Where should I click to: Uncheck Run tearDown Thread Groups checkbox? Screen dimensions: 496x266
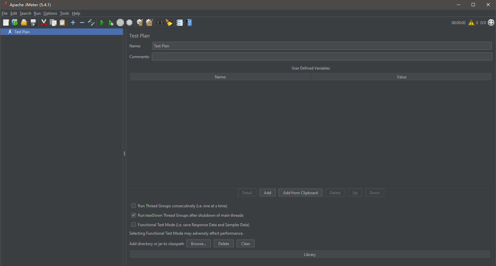(x=134, y=215)
